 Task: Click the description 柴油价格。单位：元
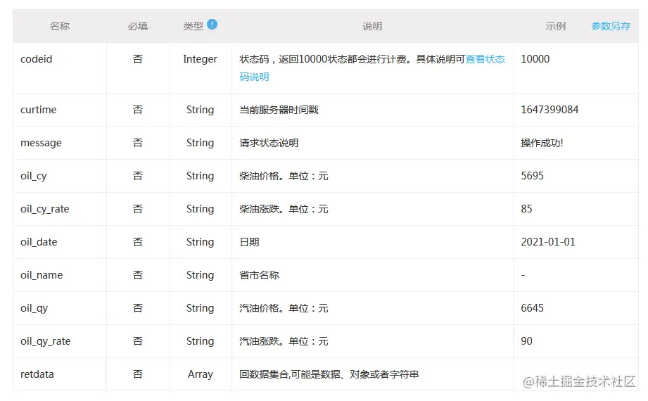[284, 176]
